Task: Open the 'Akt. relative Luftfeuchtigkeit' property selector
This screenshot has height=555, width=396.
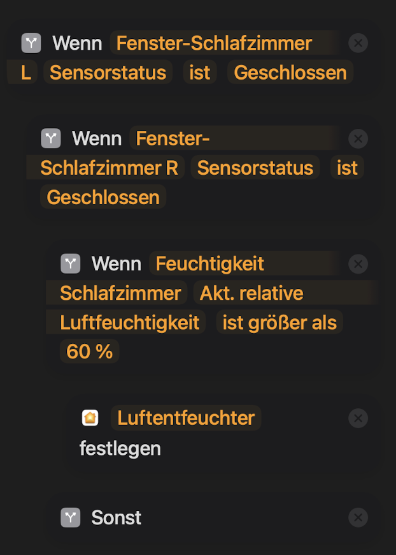Action: 251,293
